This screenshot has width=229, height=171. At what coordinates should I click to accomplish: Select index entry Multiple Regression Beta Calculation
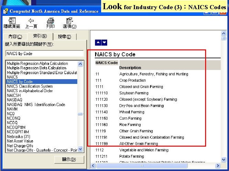(37, 68)
